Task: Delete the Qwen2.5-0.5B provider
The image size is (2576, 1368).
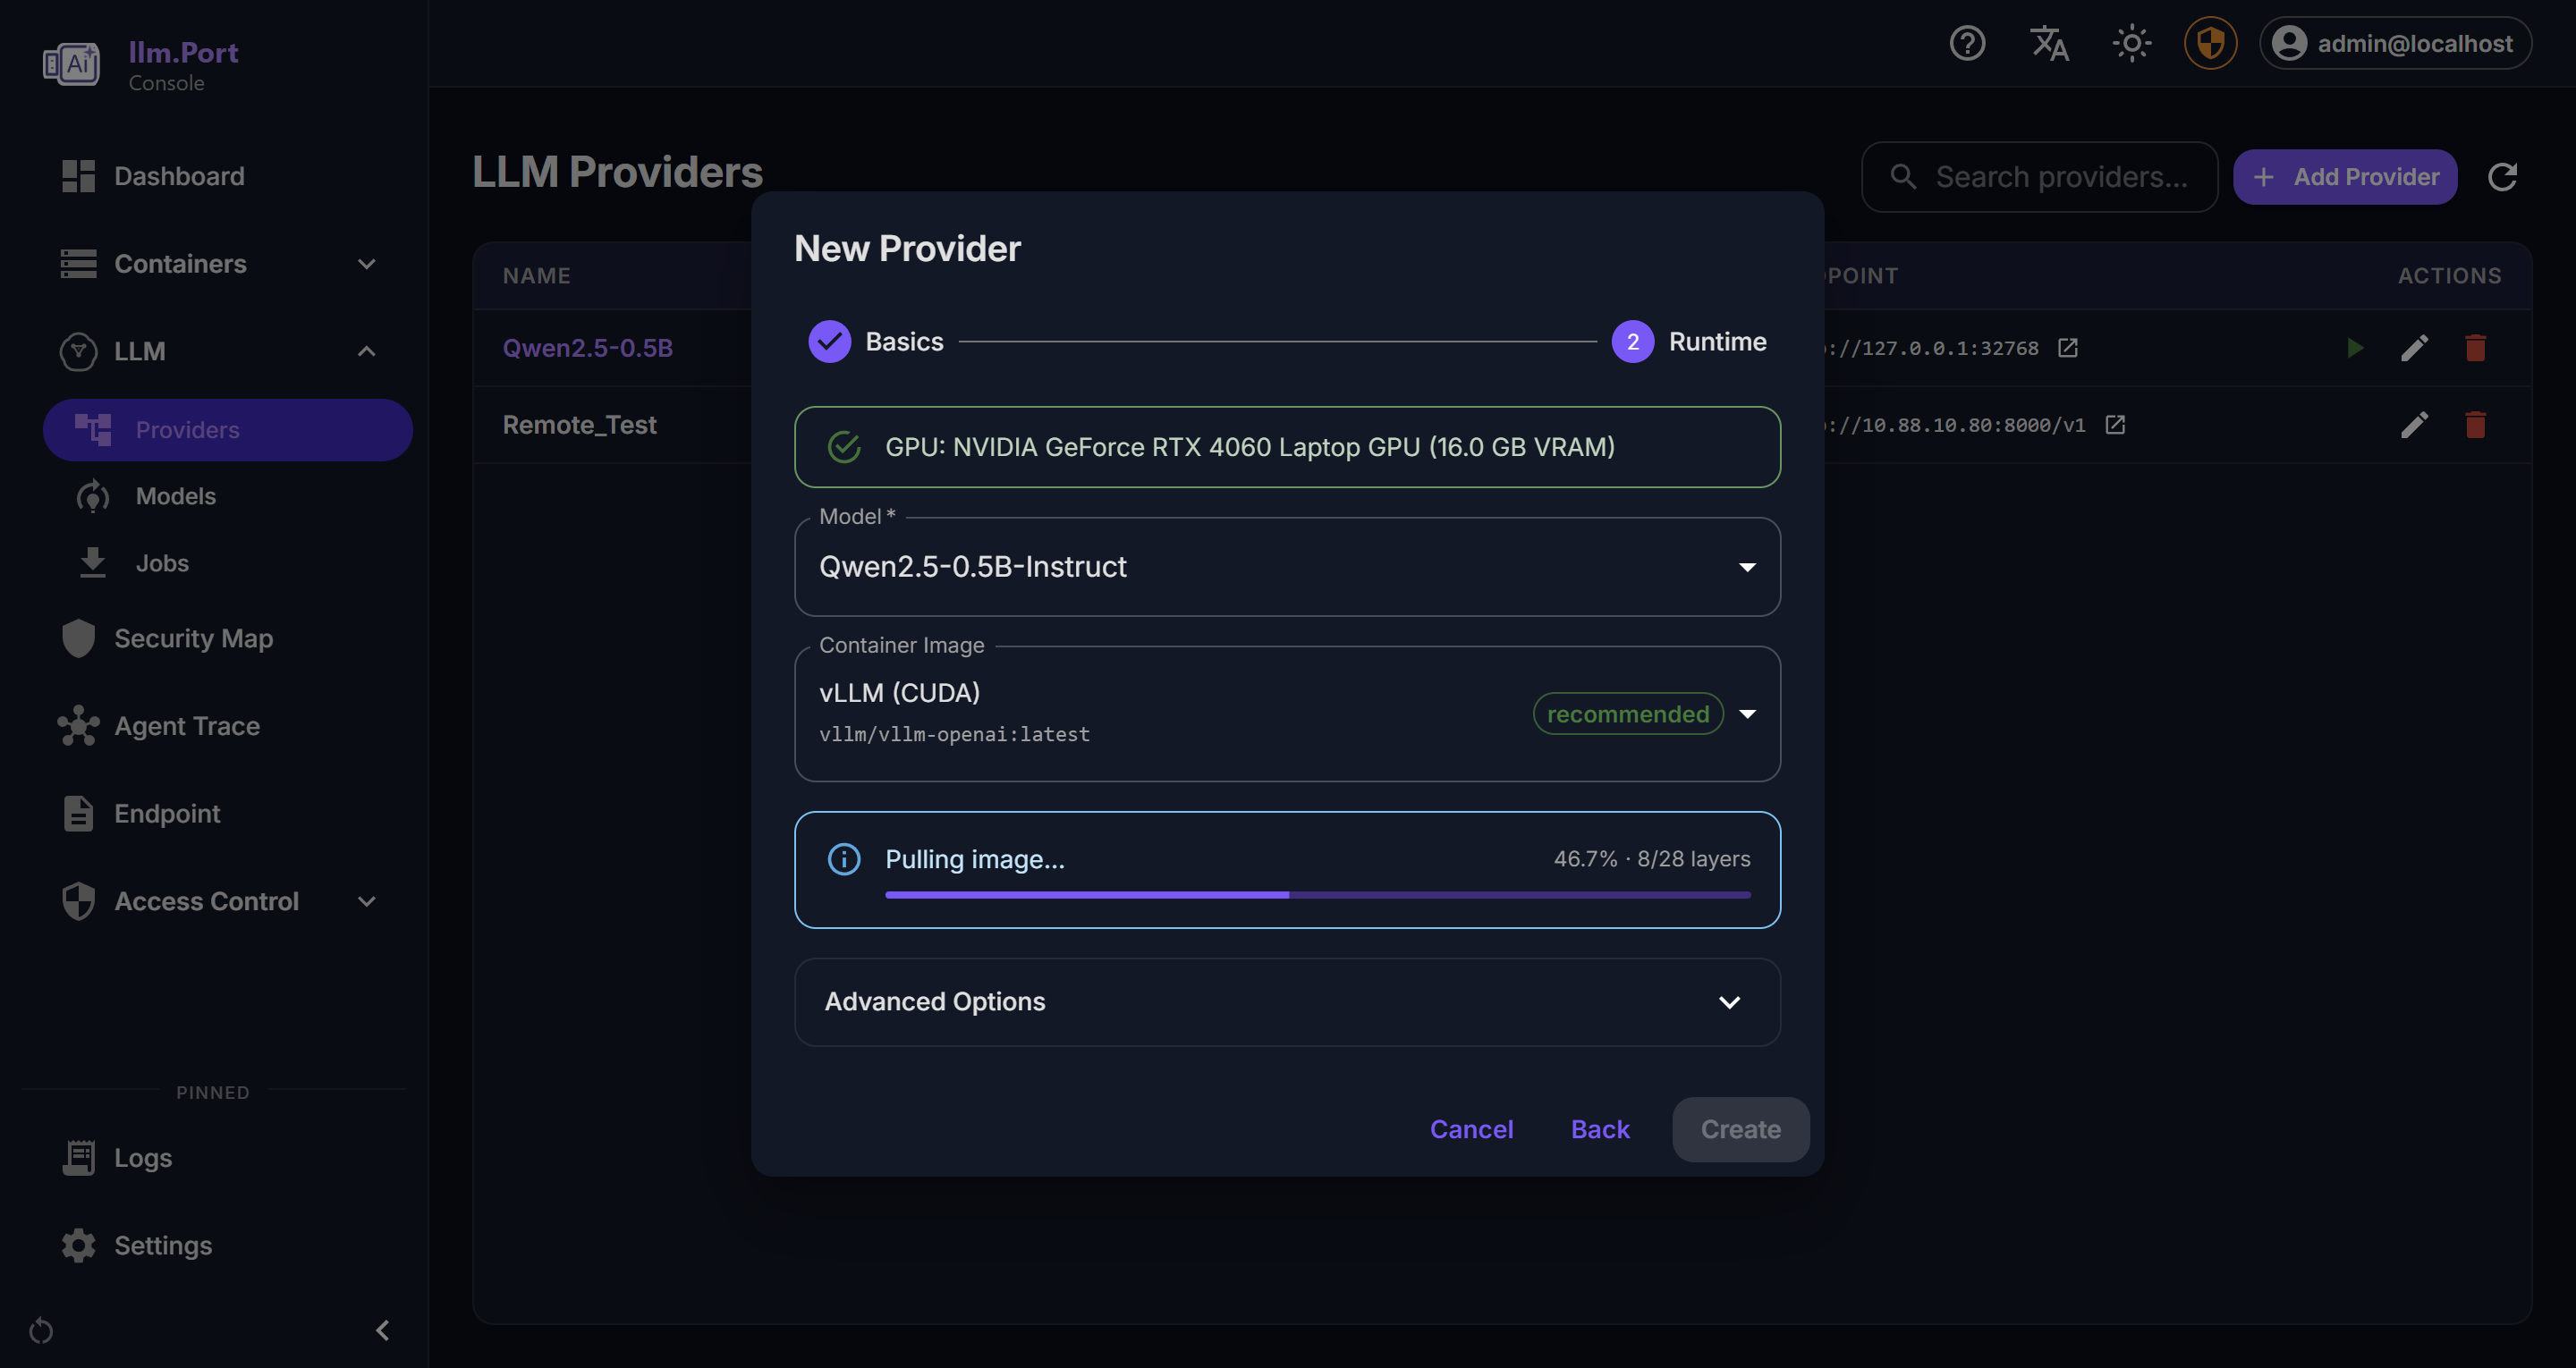Action: tap(2475, 348)
